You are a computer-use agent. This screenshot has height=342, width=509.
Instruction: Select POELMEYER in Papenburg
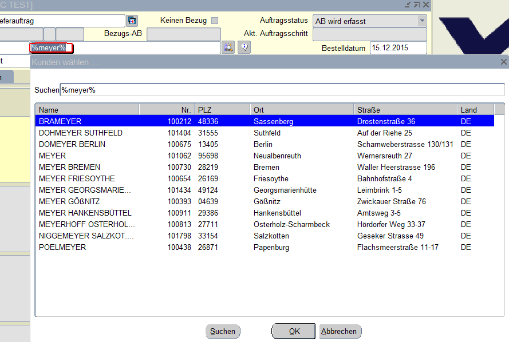(x=62, y=247)
